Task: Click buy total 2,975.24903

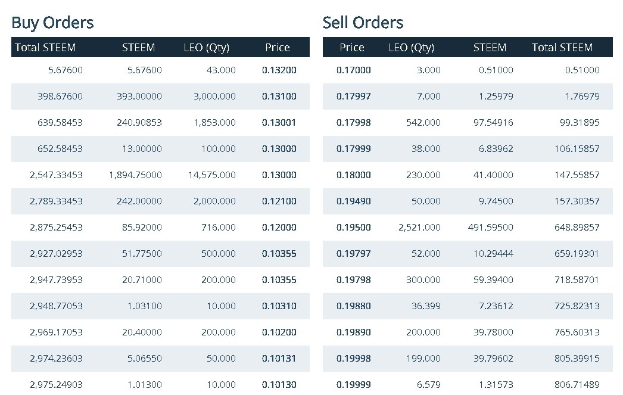Action: 56,385
